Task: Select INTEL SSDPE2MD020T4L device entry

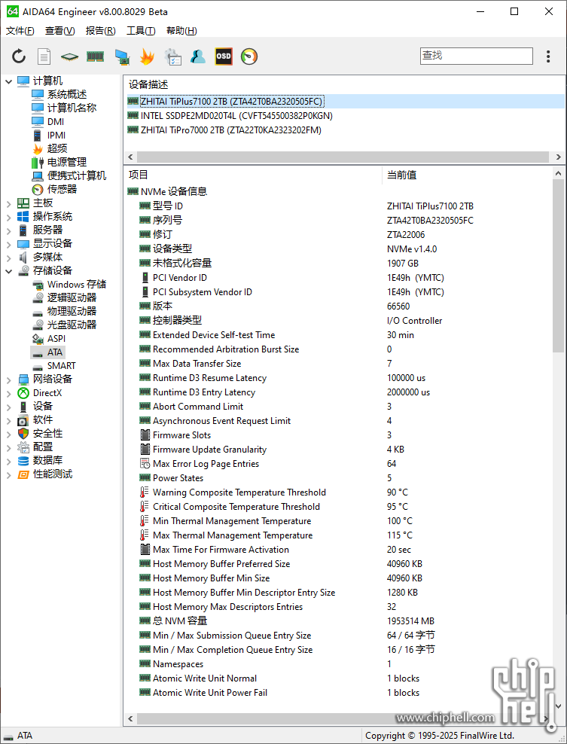Action: [x=236, y=116]
